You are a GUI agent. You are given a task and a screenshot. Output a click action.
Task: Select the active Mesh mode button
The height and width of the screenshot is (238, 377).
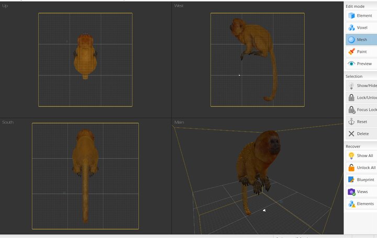[x=361, y=40]
